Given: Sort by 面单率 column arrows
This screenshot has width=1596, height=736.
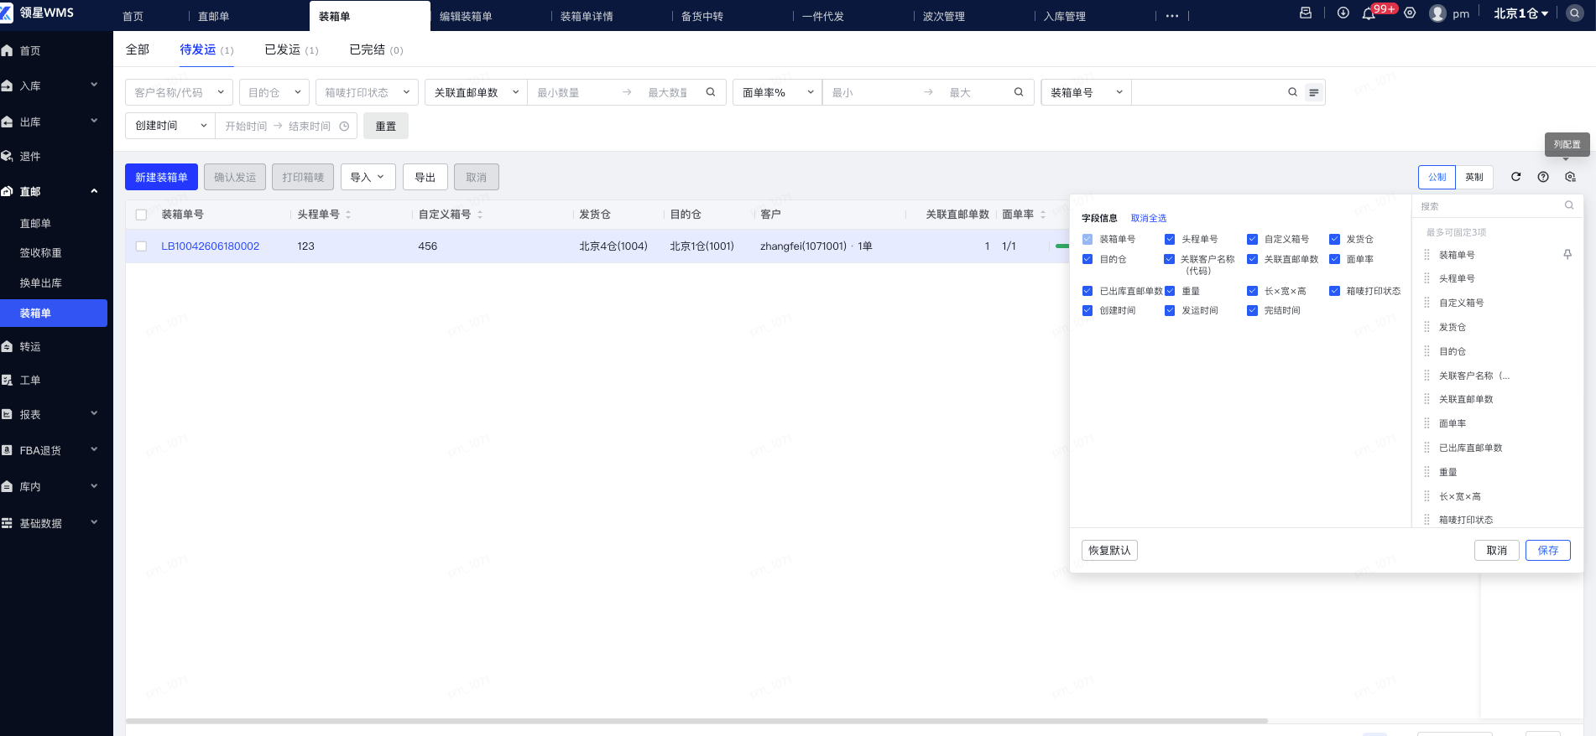Looking at the screenshot, I should [1043, 215].
